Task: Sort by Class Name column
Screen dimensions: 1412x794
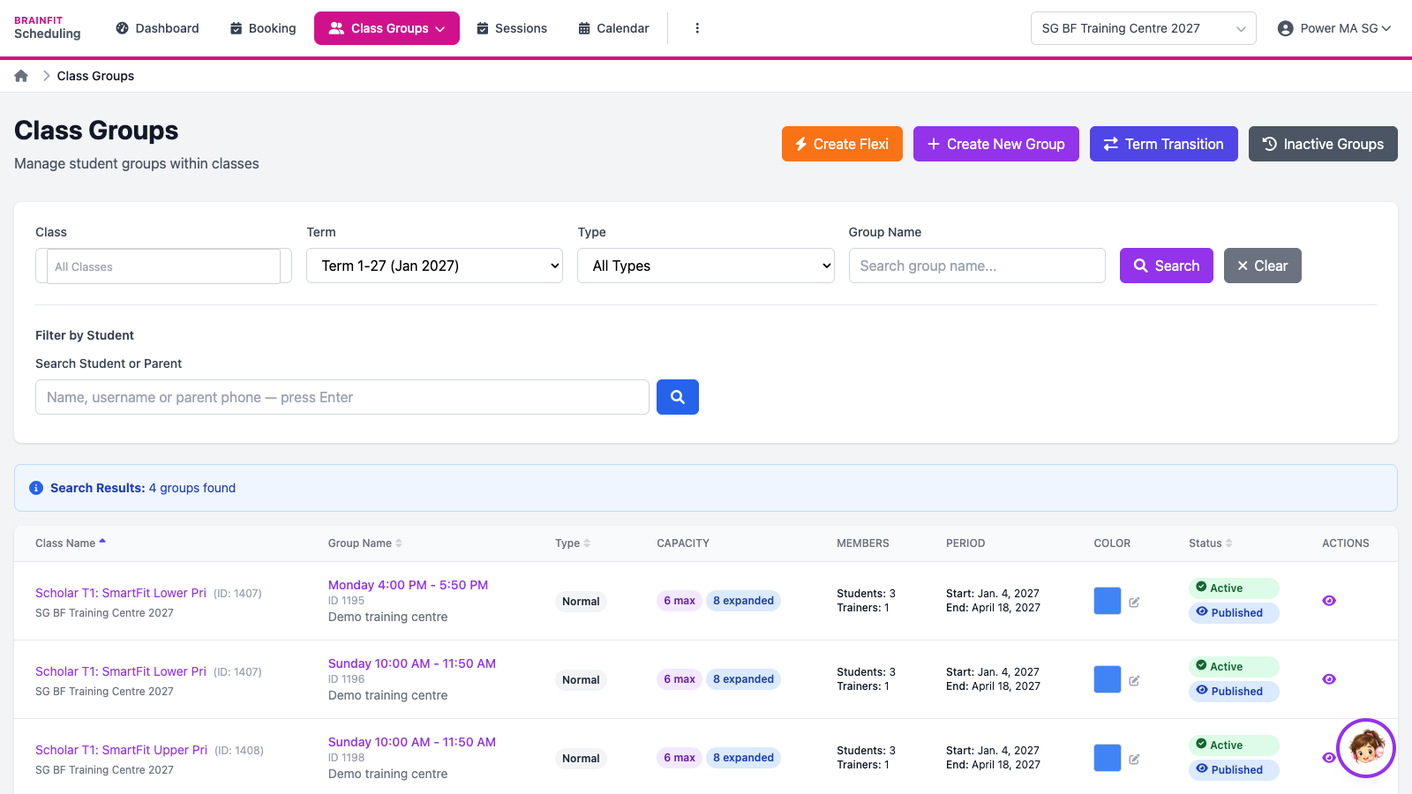Action: (71, 543)
